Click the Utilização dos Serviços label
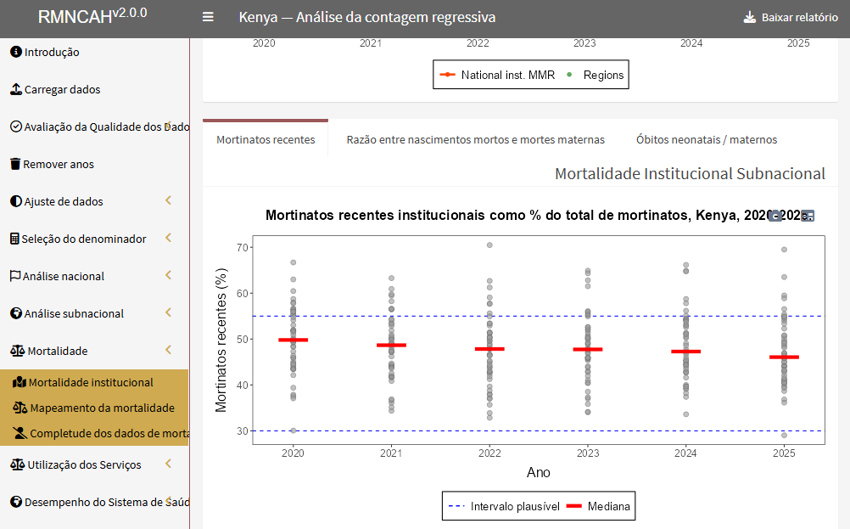 84,465
